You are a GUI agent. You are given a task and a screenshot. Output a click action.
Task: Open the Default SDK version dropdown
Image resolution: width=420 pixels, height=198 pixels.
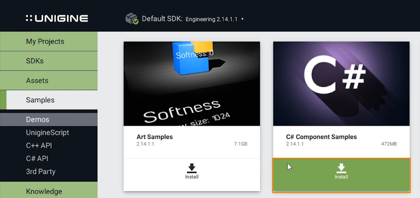(214, 19)
